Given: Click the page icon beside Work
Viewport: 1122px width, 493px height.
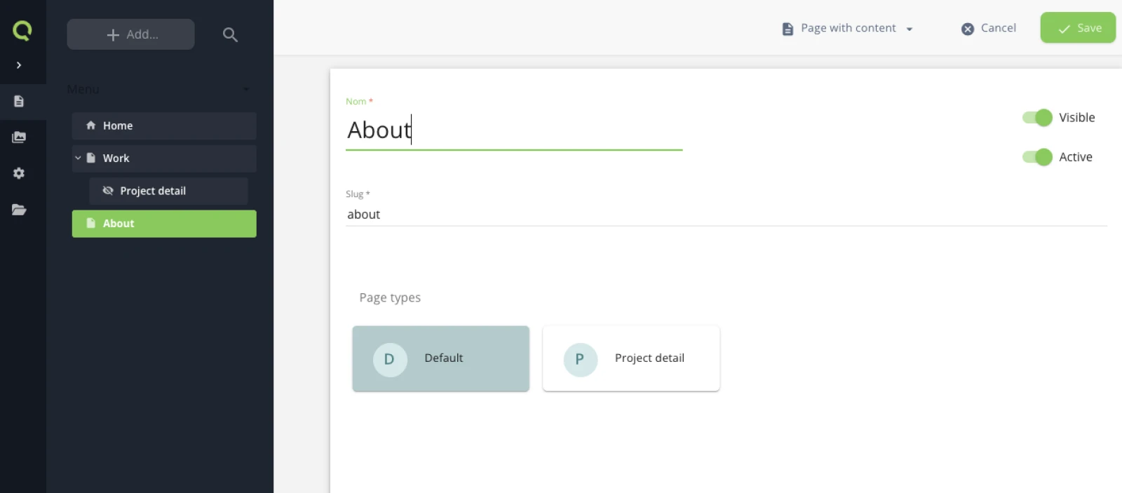Looking at the screenshot, I should [x=90, y=158].
